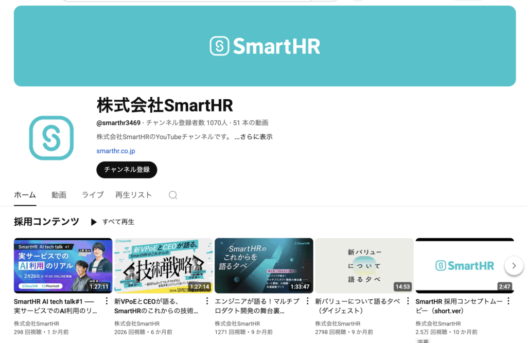This screenshot has height=343, width=527.
Task: Show next videos with the carousel arrow
Action: (514, 266)
